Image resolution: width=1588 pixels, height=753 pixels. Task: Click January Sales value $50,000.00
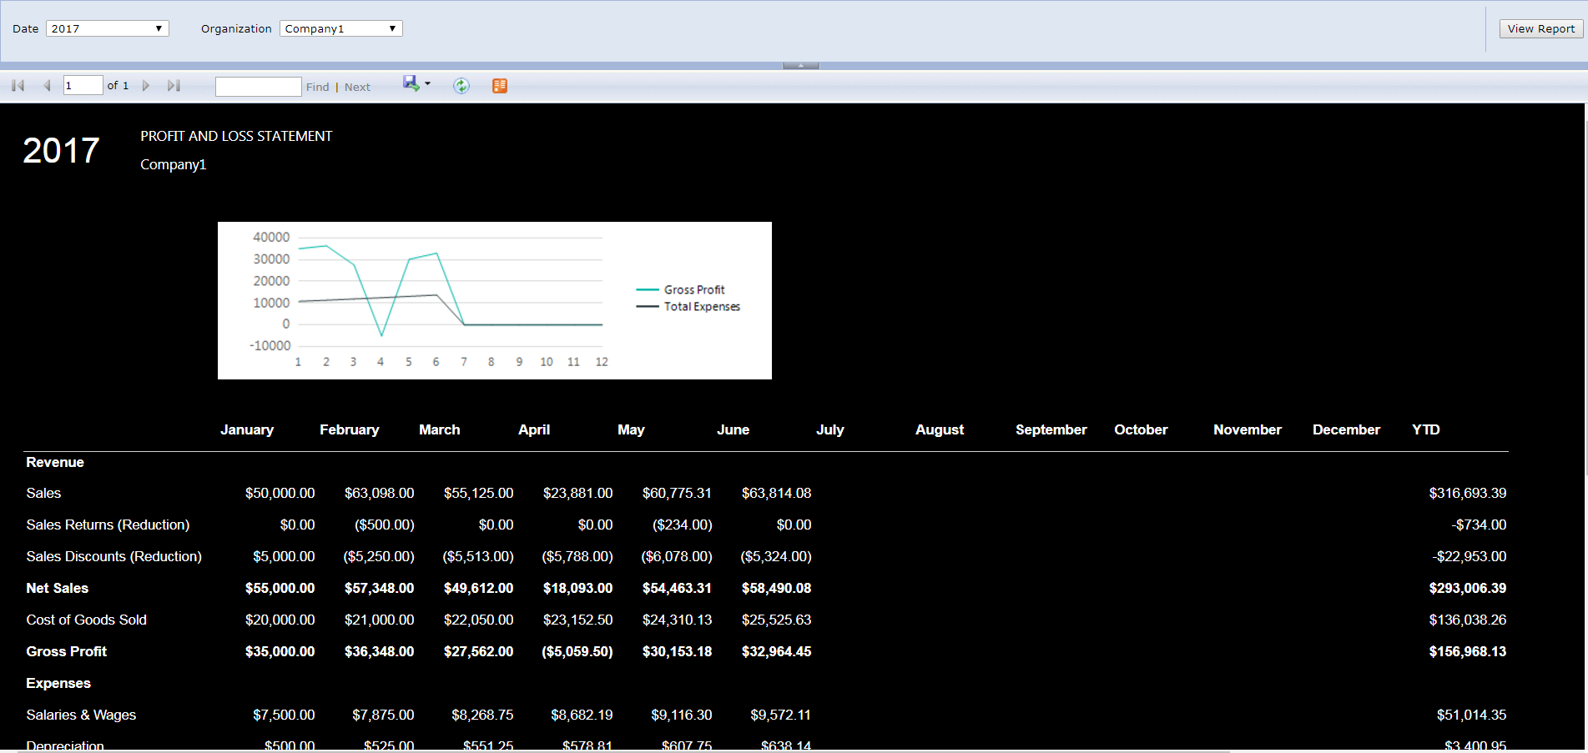coord(280,493)
